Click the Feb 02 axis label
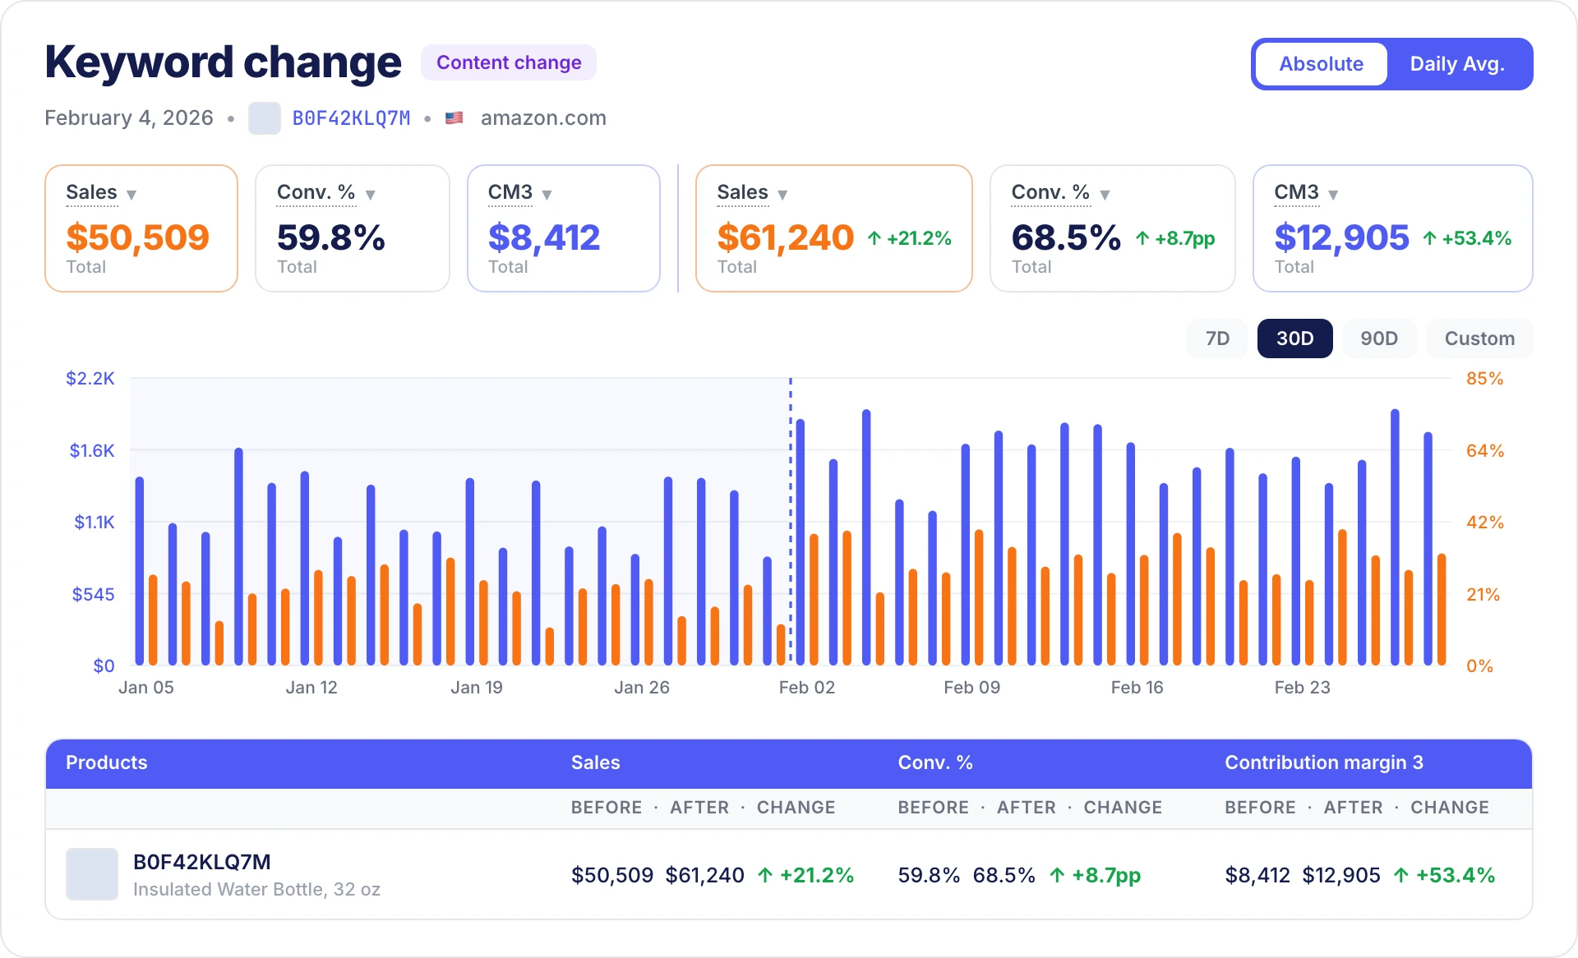The image size is (1578, 958). pos(807,688)
